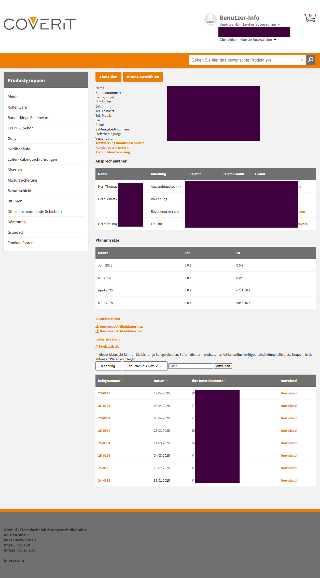Open invoice 25-0354
This screenshot has height=578, width=320.
click(104, 443)
